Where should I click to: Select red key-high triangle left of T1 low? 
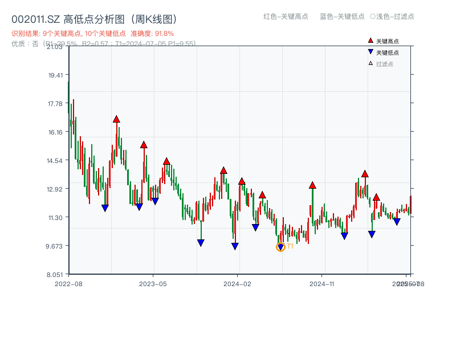262,195
